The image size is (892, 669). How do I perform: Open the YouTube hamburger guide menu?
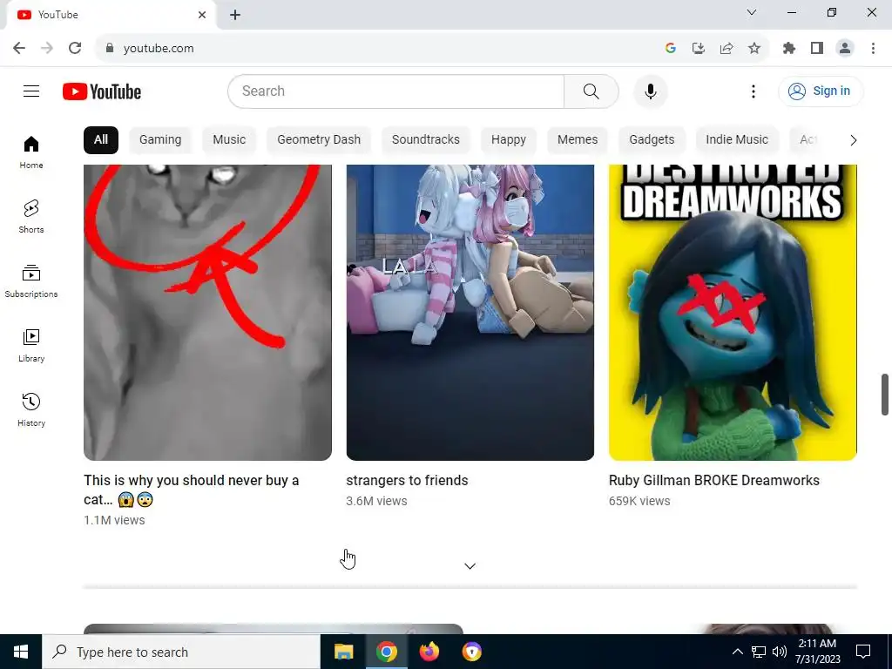[31, 91]
